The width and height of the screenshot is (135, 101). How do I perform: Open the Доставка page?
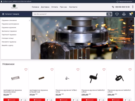(x=45, y=7)
